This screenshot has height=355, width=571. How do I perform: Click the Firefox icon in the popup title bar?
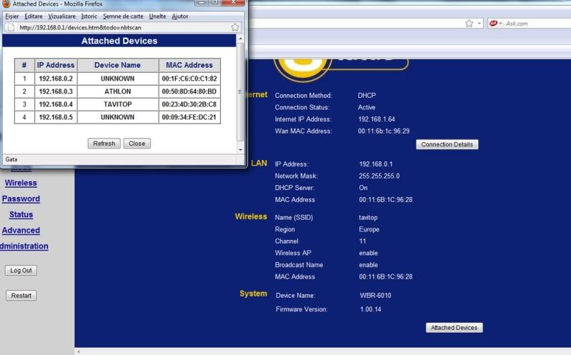coord(6,4)
